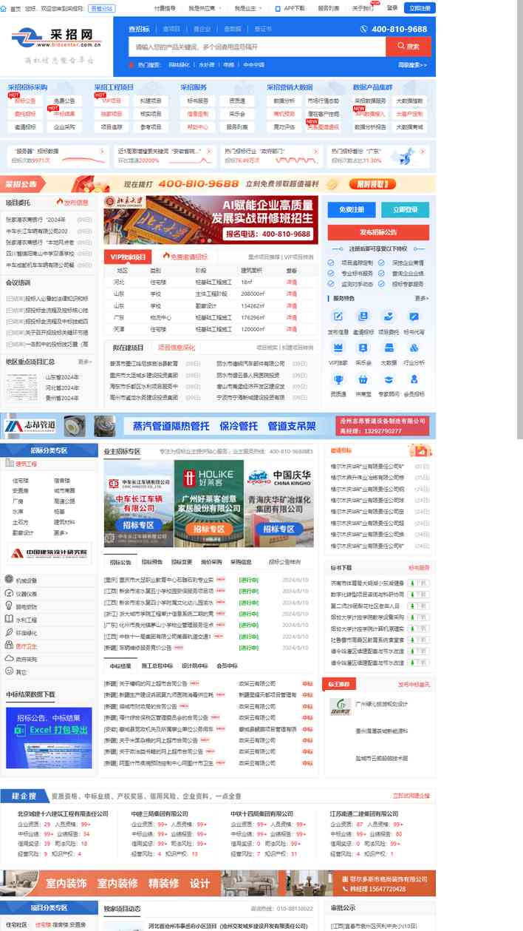523x931 pixels.
Task: Open the 专家顾问 service icon
Action: click(389, 379)
